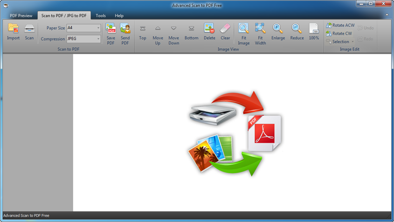Image resolution: width=394 pixels, height=222 pixels.
Task: Collapse the ribbon with the chevron
Action: [387, 15]
